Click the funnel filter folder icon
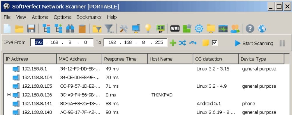Viewport: 292px width, 115px height. tap(97, 29)
